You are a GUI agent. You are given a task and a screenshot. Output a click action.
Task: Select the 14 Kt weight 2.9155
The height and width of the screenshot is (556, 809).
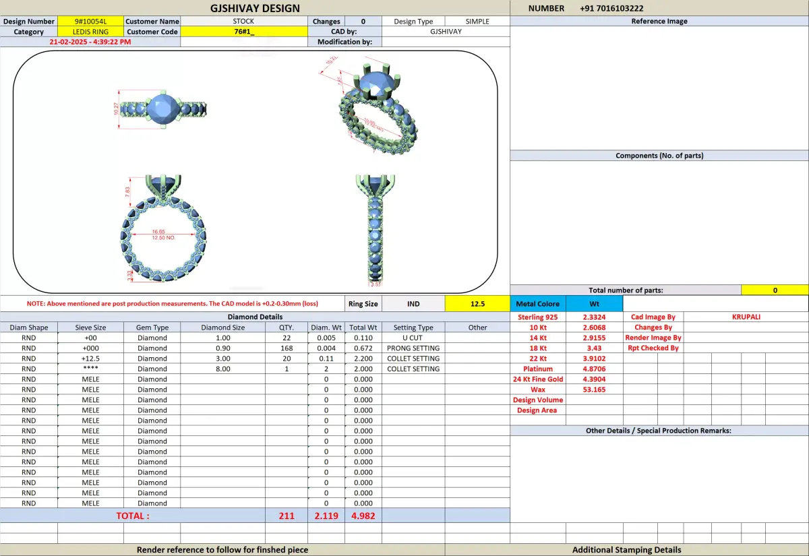pyautogui.click(x=594, y=338)
